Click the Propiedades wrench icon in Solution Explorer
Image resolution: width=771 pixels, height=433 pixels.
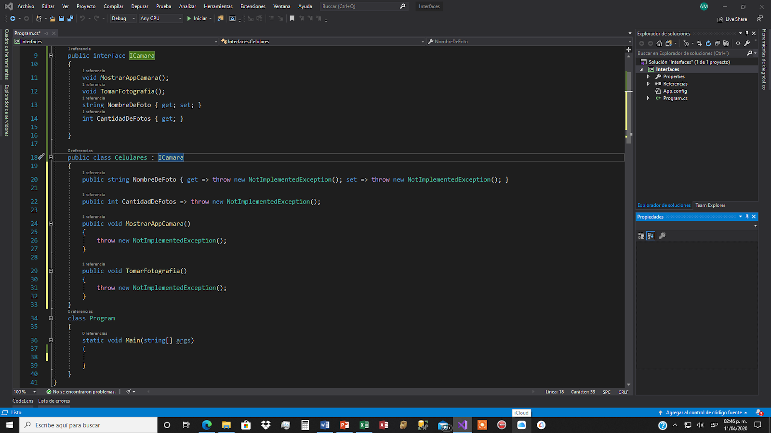click(746, 43)
